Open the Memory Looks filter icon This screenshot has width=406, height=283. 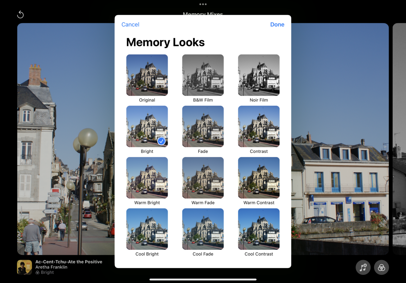tap(381, 267)
